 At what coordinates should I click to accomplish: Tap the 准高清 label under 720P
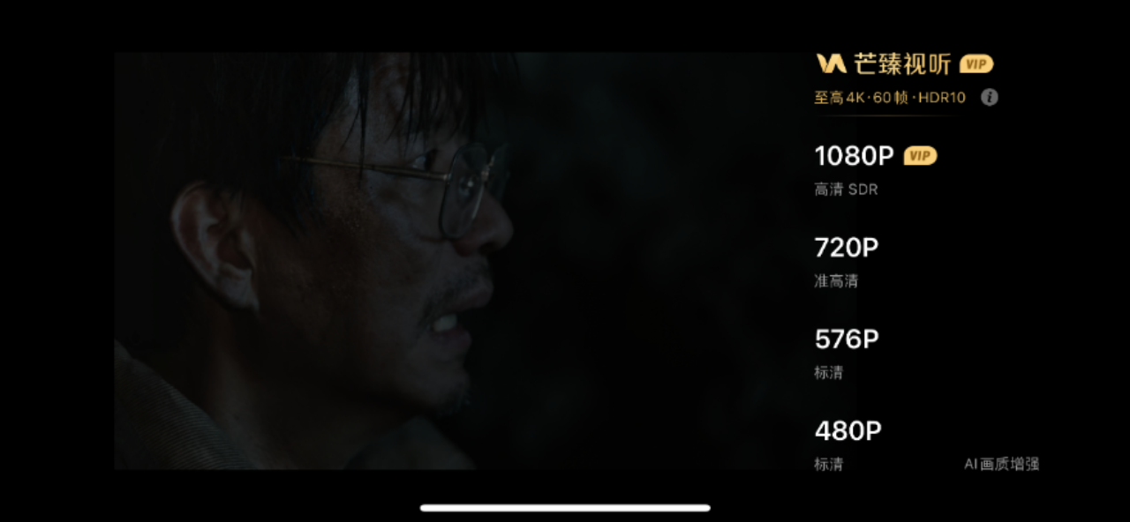click(836, 281)
